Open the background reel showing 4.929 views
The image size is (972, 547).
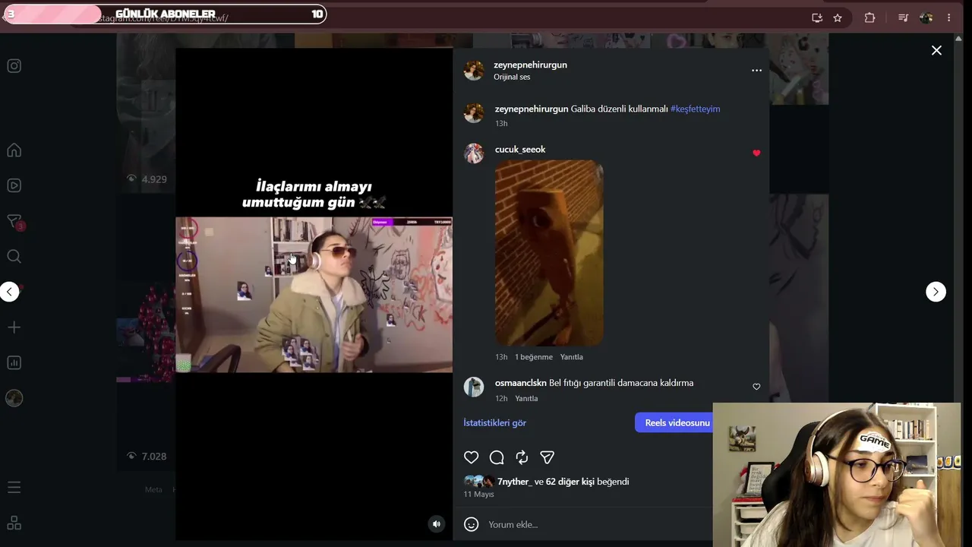146,114
